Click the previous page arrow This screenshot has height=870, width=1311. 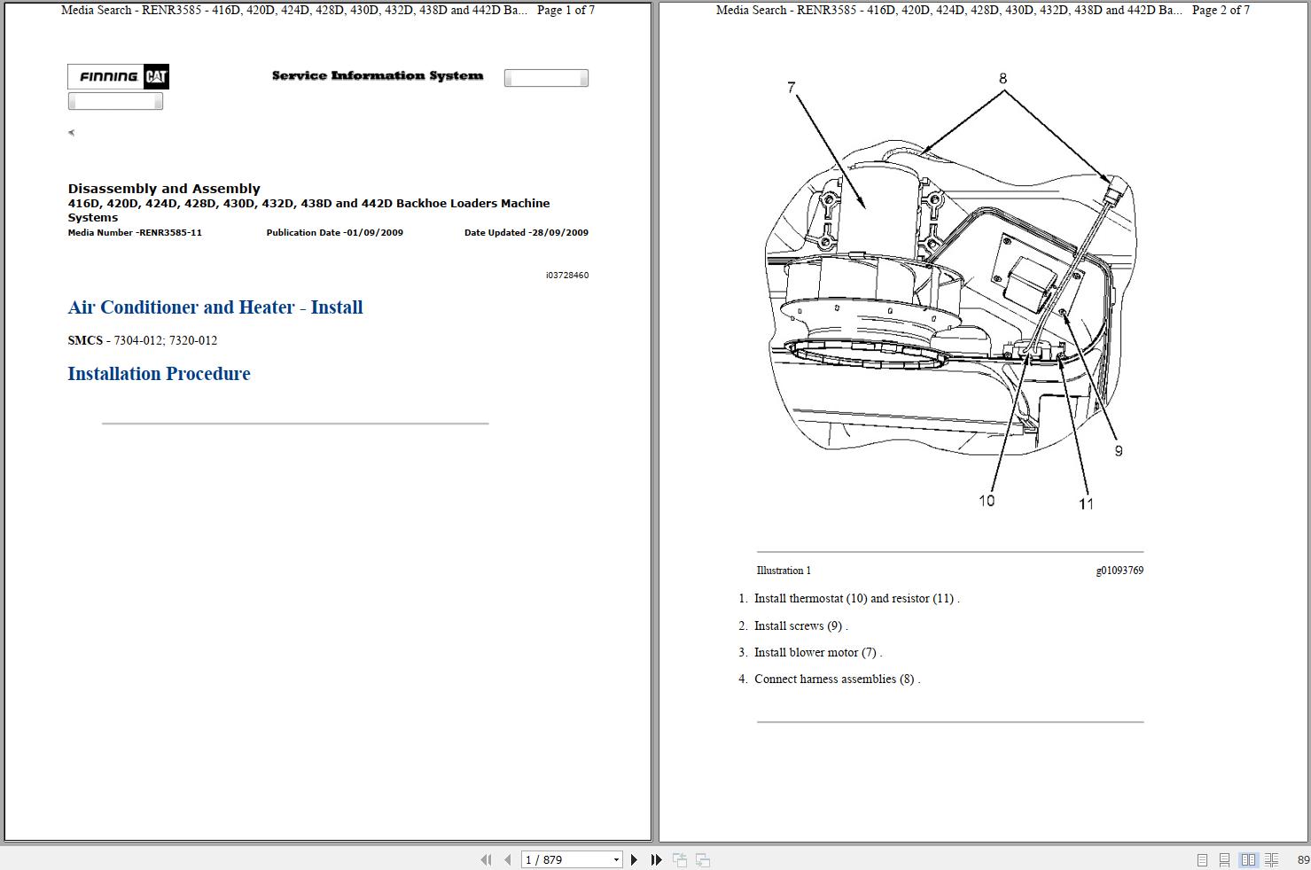point(506,859)
